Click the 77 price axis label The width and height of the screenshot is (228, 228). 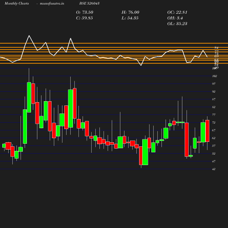coord(214,115)
